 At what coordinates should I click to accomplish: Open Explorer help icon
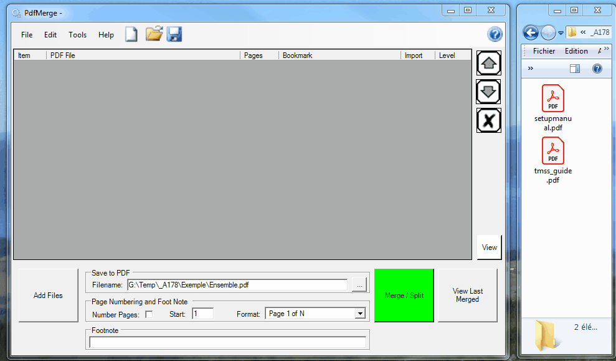pyautogui.click(x=597, y=69)
